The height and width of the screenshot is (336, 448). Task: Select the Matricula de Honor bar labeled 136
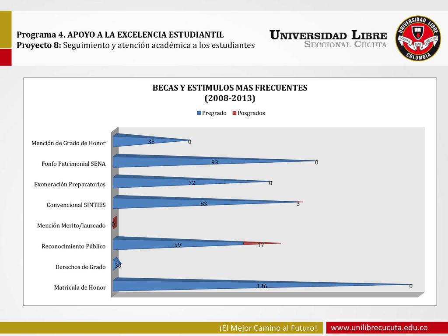click(262, 284)
